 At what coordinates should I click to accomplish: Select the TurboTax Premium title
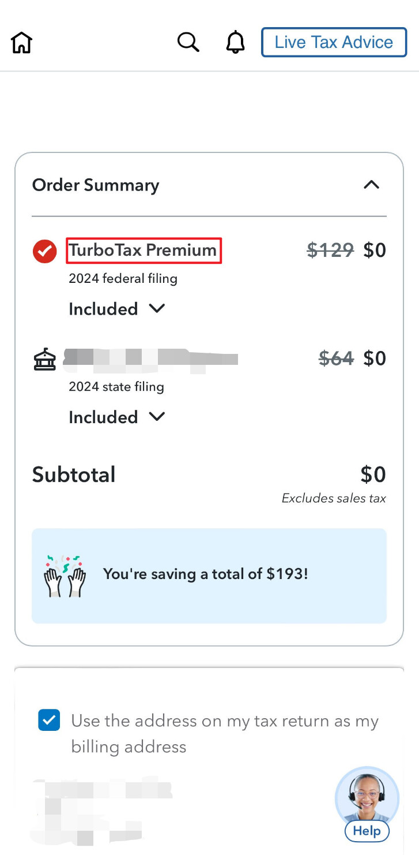pyautogui.click(x=143, y=250)
